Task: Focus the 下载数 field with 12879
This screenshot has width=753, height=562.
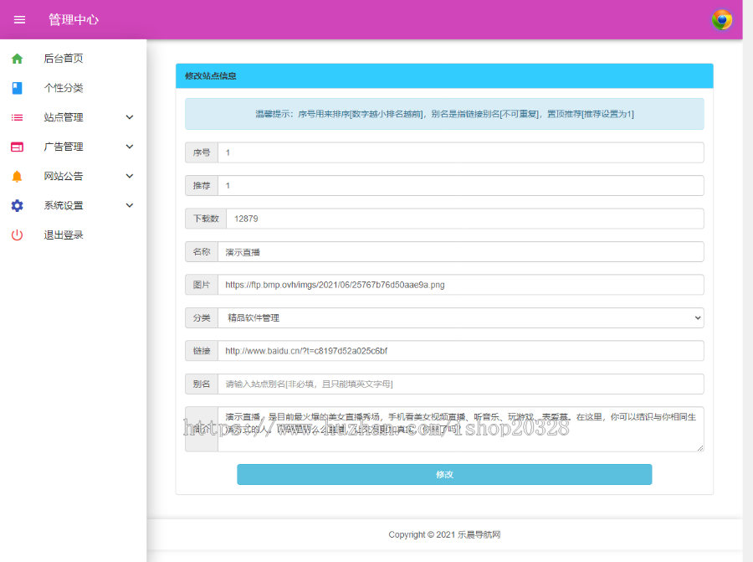Action: (465, 219)
